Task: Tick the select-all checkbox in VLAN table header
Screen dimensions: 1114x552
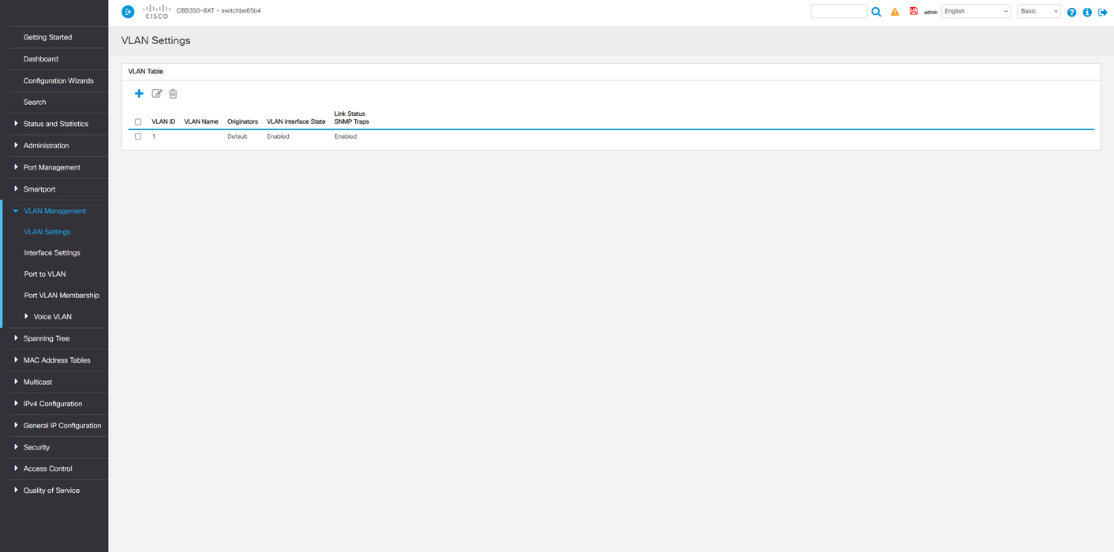Action: pos(138,122)
